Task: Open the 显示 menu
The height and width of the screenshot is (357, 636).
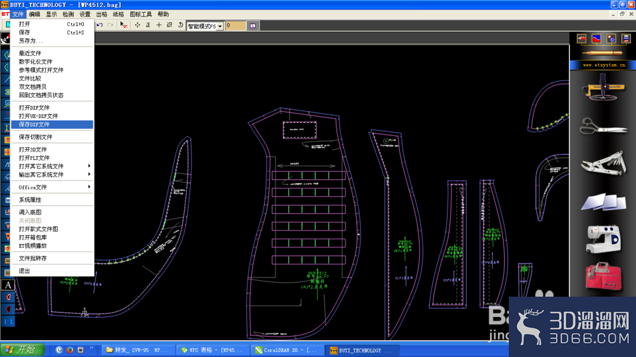Action: click(51, 14)
